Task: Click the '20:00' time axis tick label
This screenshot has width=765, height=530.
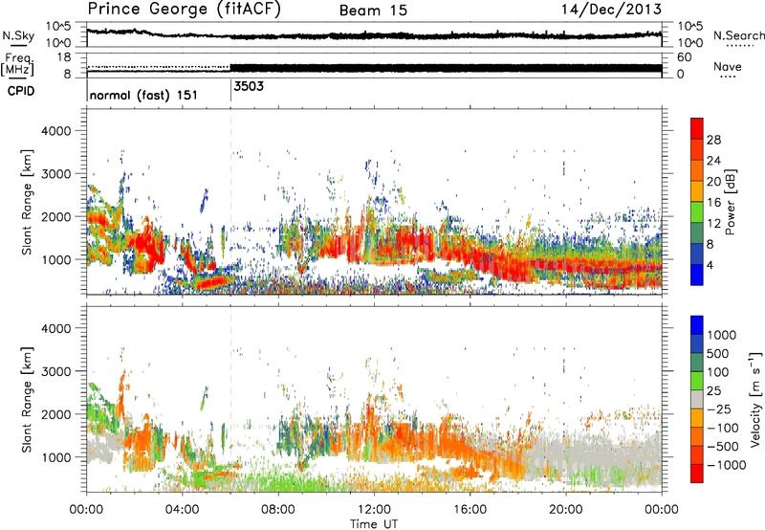Action: point(565,510)
